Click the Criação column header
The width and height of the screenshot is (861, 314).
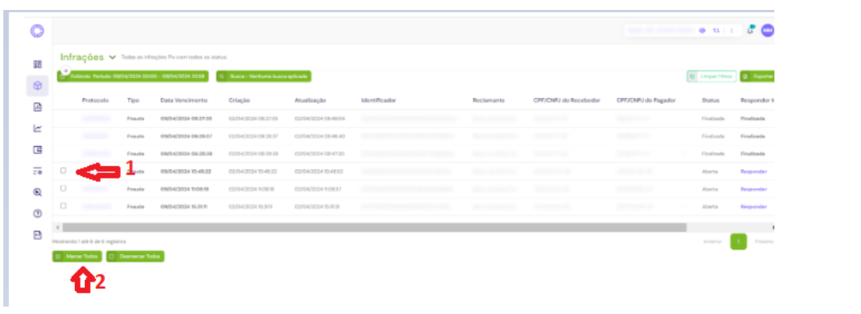coord(240,101)
